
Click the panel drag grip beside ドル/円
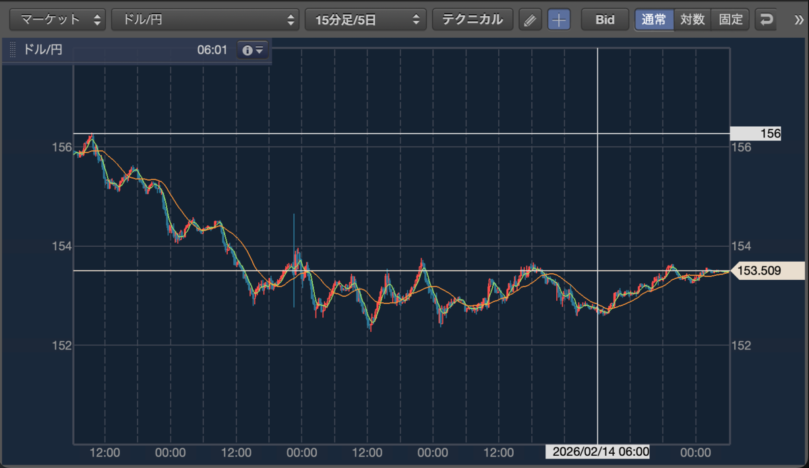[x=12, y=50]
